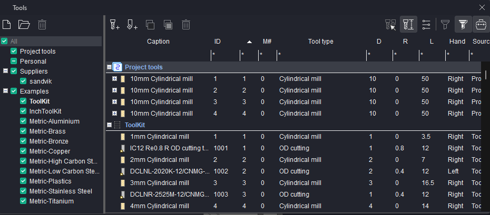Toggle the sandvik supplier checkbox
Viewport: 490px width, 215px height.
click(23, 81)
